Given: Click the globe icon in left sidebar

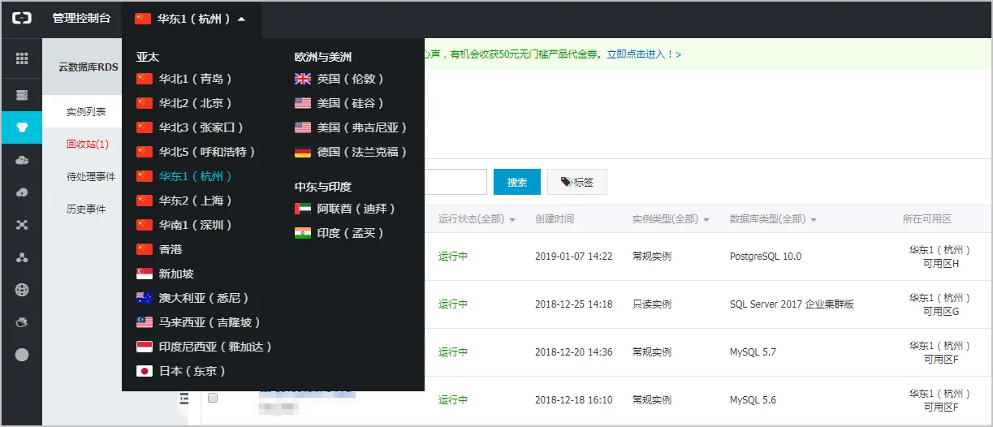Looking at the screenshot, I should [x=22, y=290].
